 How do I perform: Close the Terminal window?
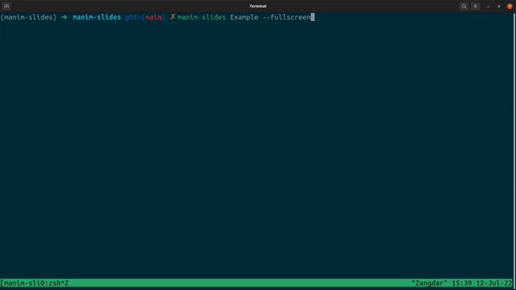(509, 6)
